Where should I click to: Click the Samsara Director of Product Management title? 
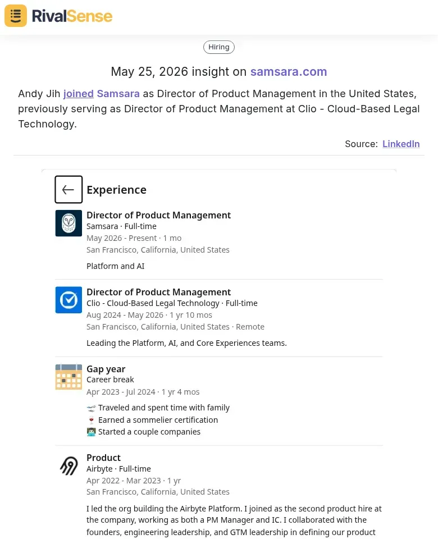pos(158,215)
